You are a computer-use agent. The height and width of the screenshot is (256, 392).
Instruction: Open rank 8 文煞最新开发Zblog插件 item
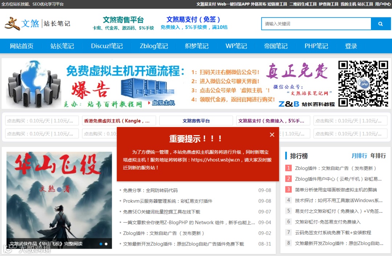click(339, 244)
